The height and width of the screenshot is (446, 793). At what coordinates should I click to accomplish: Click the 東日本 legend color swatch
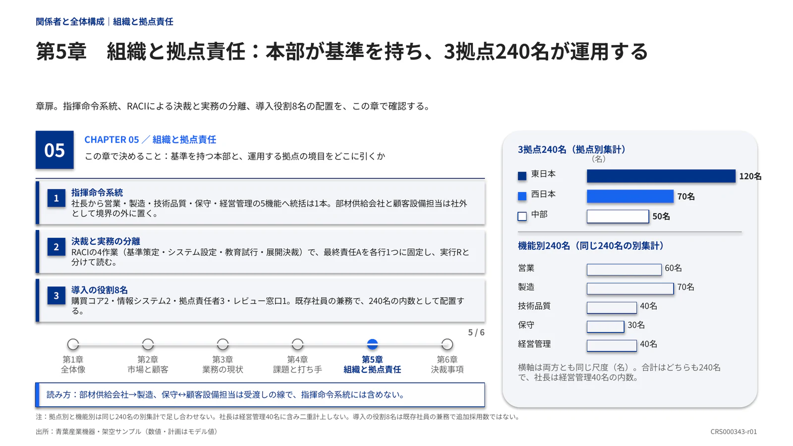(522, 176)
